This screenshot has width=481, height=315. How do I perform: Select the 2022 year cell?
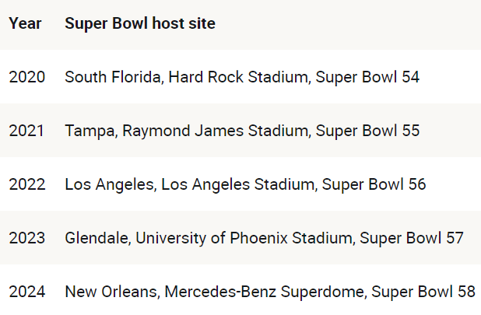27,184
